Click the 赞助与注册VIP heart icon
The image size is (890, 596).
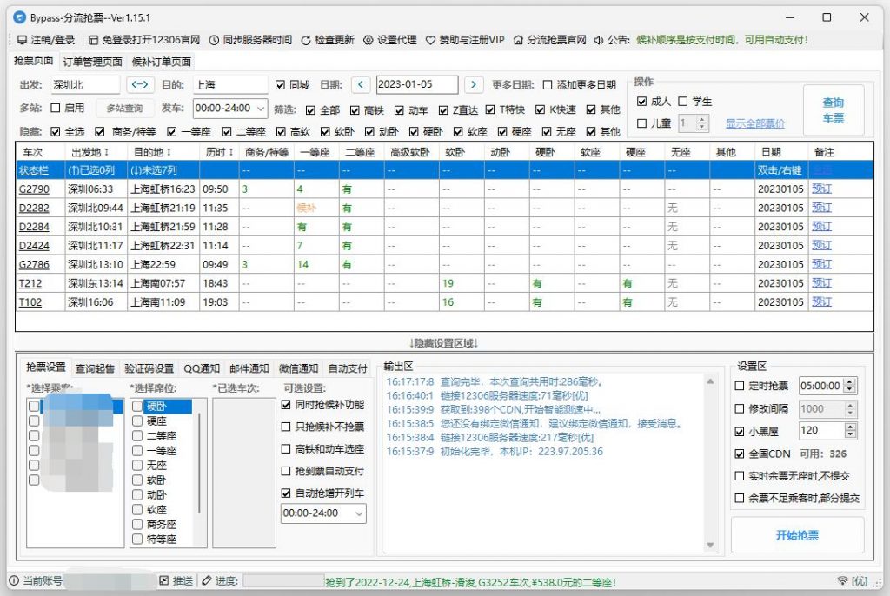click(x=430, y=38)
